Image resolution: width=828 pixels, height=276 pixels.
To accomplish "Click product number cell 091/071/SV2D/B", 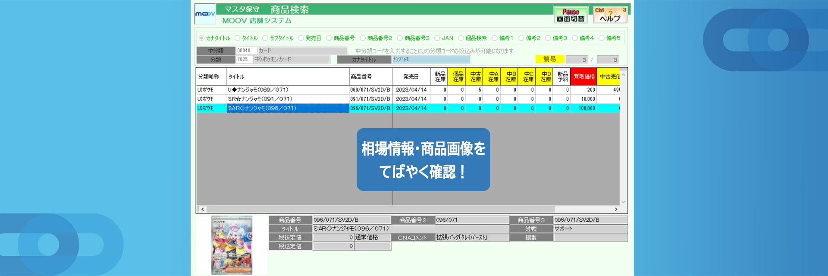I will [x=370, y=99].
